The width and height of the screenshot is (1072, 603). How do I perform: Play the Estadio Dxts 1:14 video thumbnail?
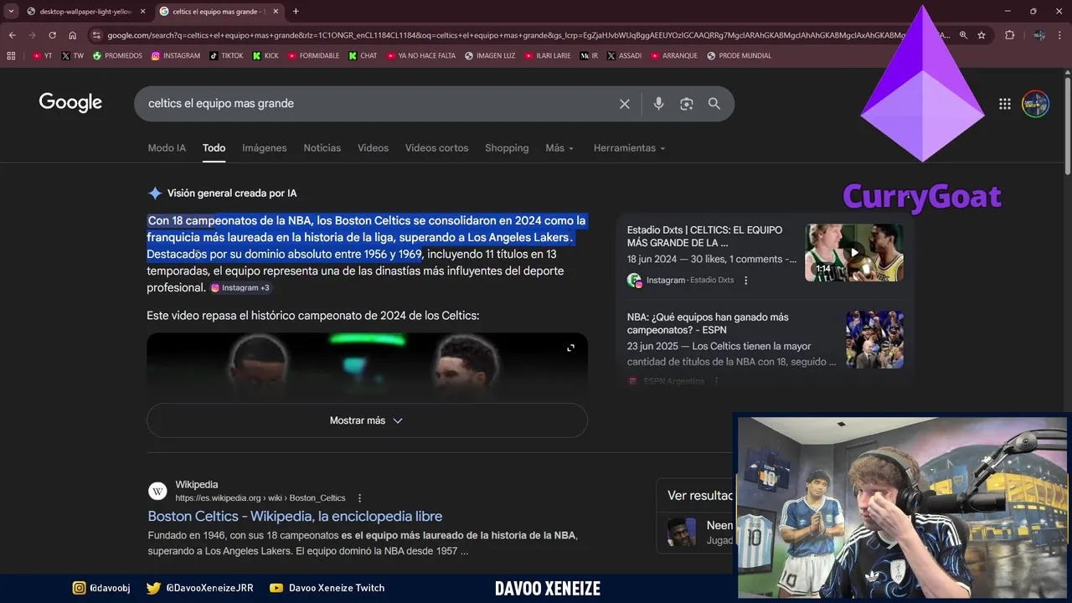tap(854, 252)
